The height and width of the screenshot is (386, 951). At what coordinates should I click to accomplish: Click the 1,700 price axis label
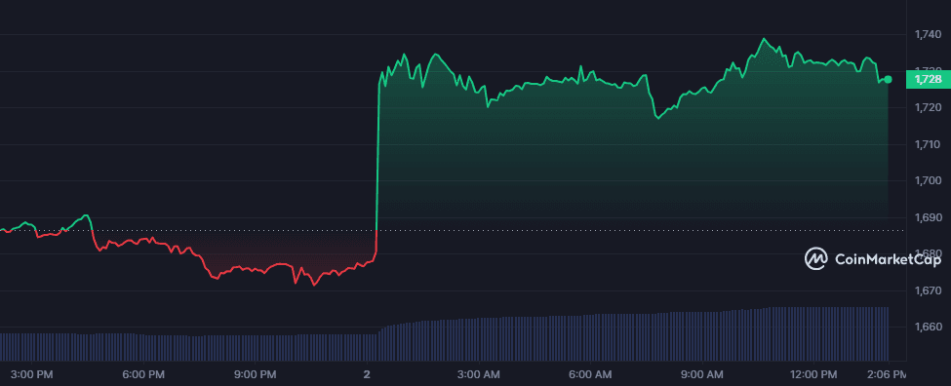tap(928, 180)
